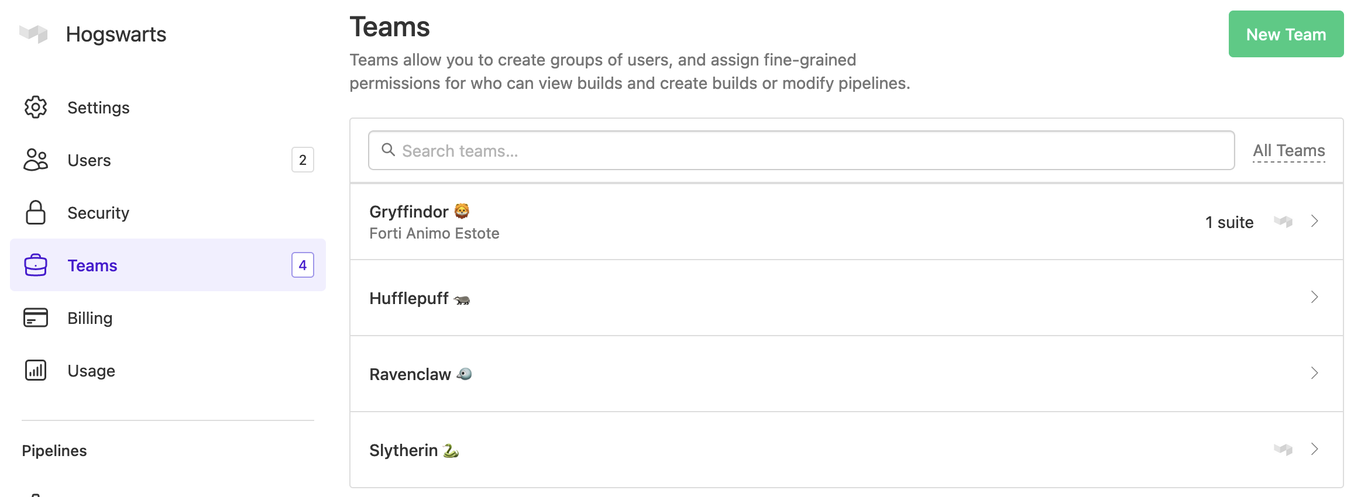This screenshot has width=1354, height=497.
Task: Click the Security padlock icon
Action: pyautogui.click(x=36, y=212)
